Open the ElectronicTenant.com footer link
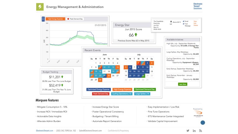The image size is (238, 134). coord(44,130)
